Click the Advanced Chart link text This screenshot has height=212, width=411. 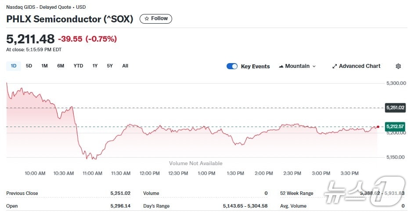point(360,66)
